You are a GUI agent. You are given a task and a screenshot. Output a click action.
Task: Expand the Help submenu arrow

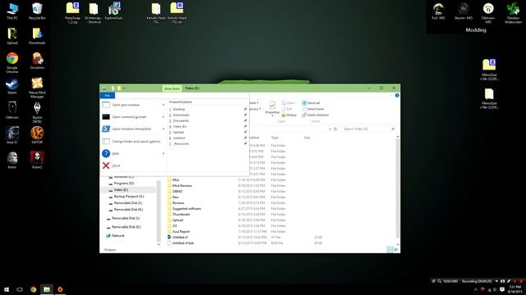click(x=164, y=153)
